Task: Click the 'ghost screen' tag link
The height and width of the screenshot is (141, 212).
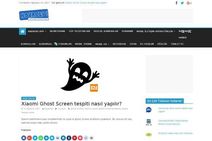Action: 77,109
